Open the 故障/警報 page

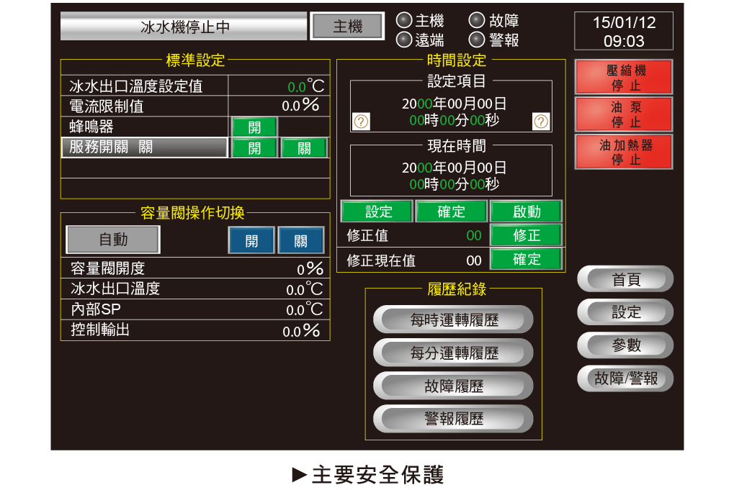625,378
